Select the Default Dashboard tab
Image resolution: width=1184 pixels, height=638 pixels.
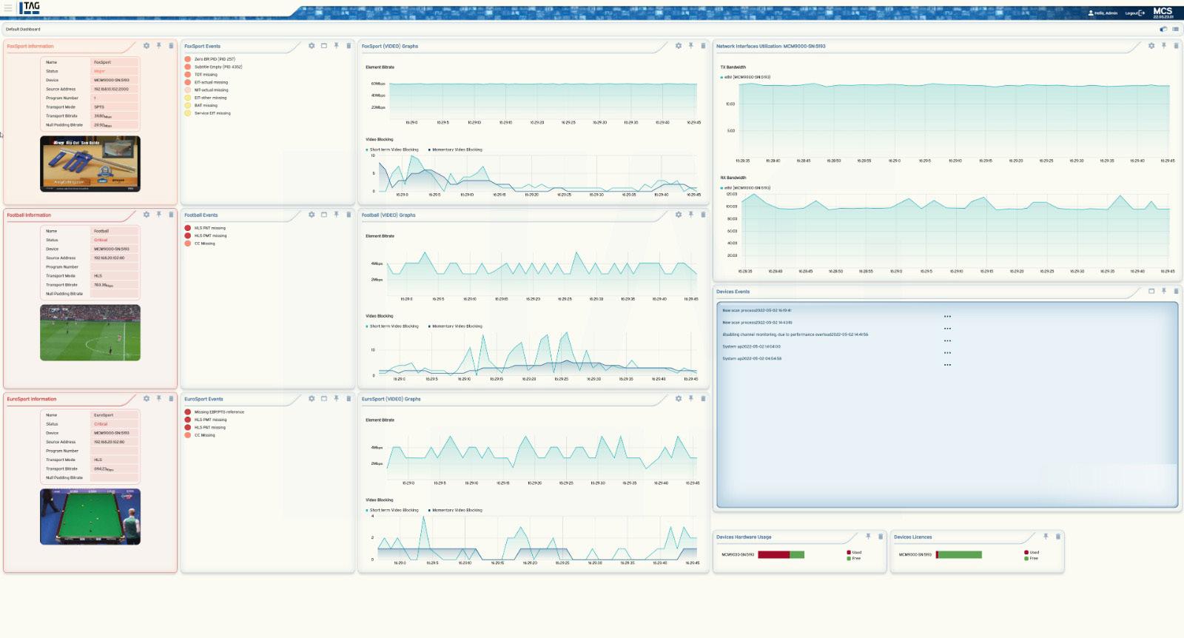(x=23, y=30)
